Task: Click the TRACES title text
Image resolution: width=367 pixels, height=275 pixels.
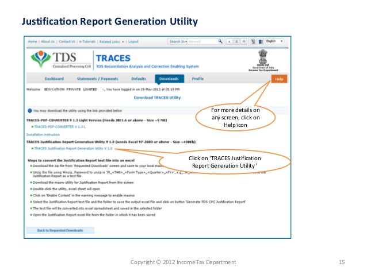Action: tap(113, 58)
